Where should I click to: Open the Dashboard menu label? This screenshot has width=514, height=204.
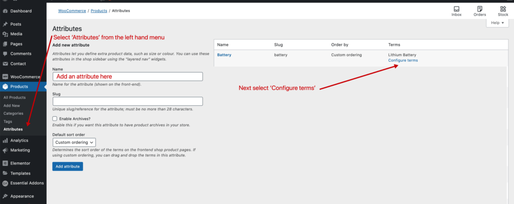click(x=21, y=11)
